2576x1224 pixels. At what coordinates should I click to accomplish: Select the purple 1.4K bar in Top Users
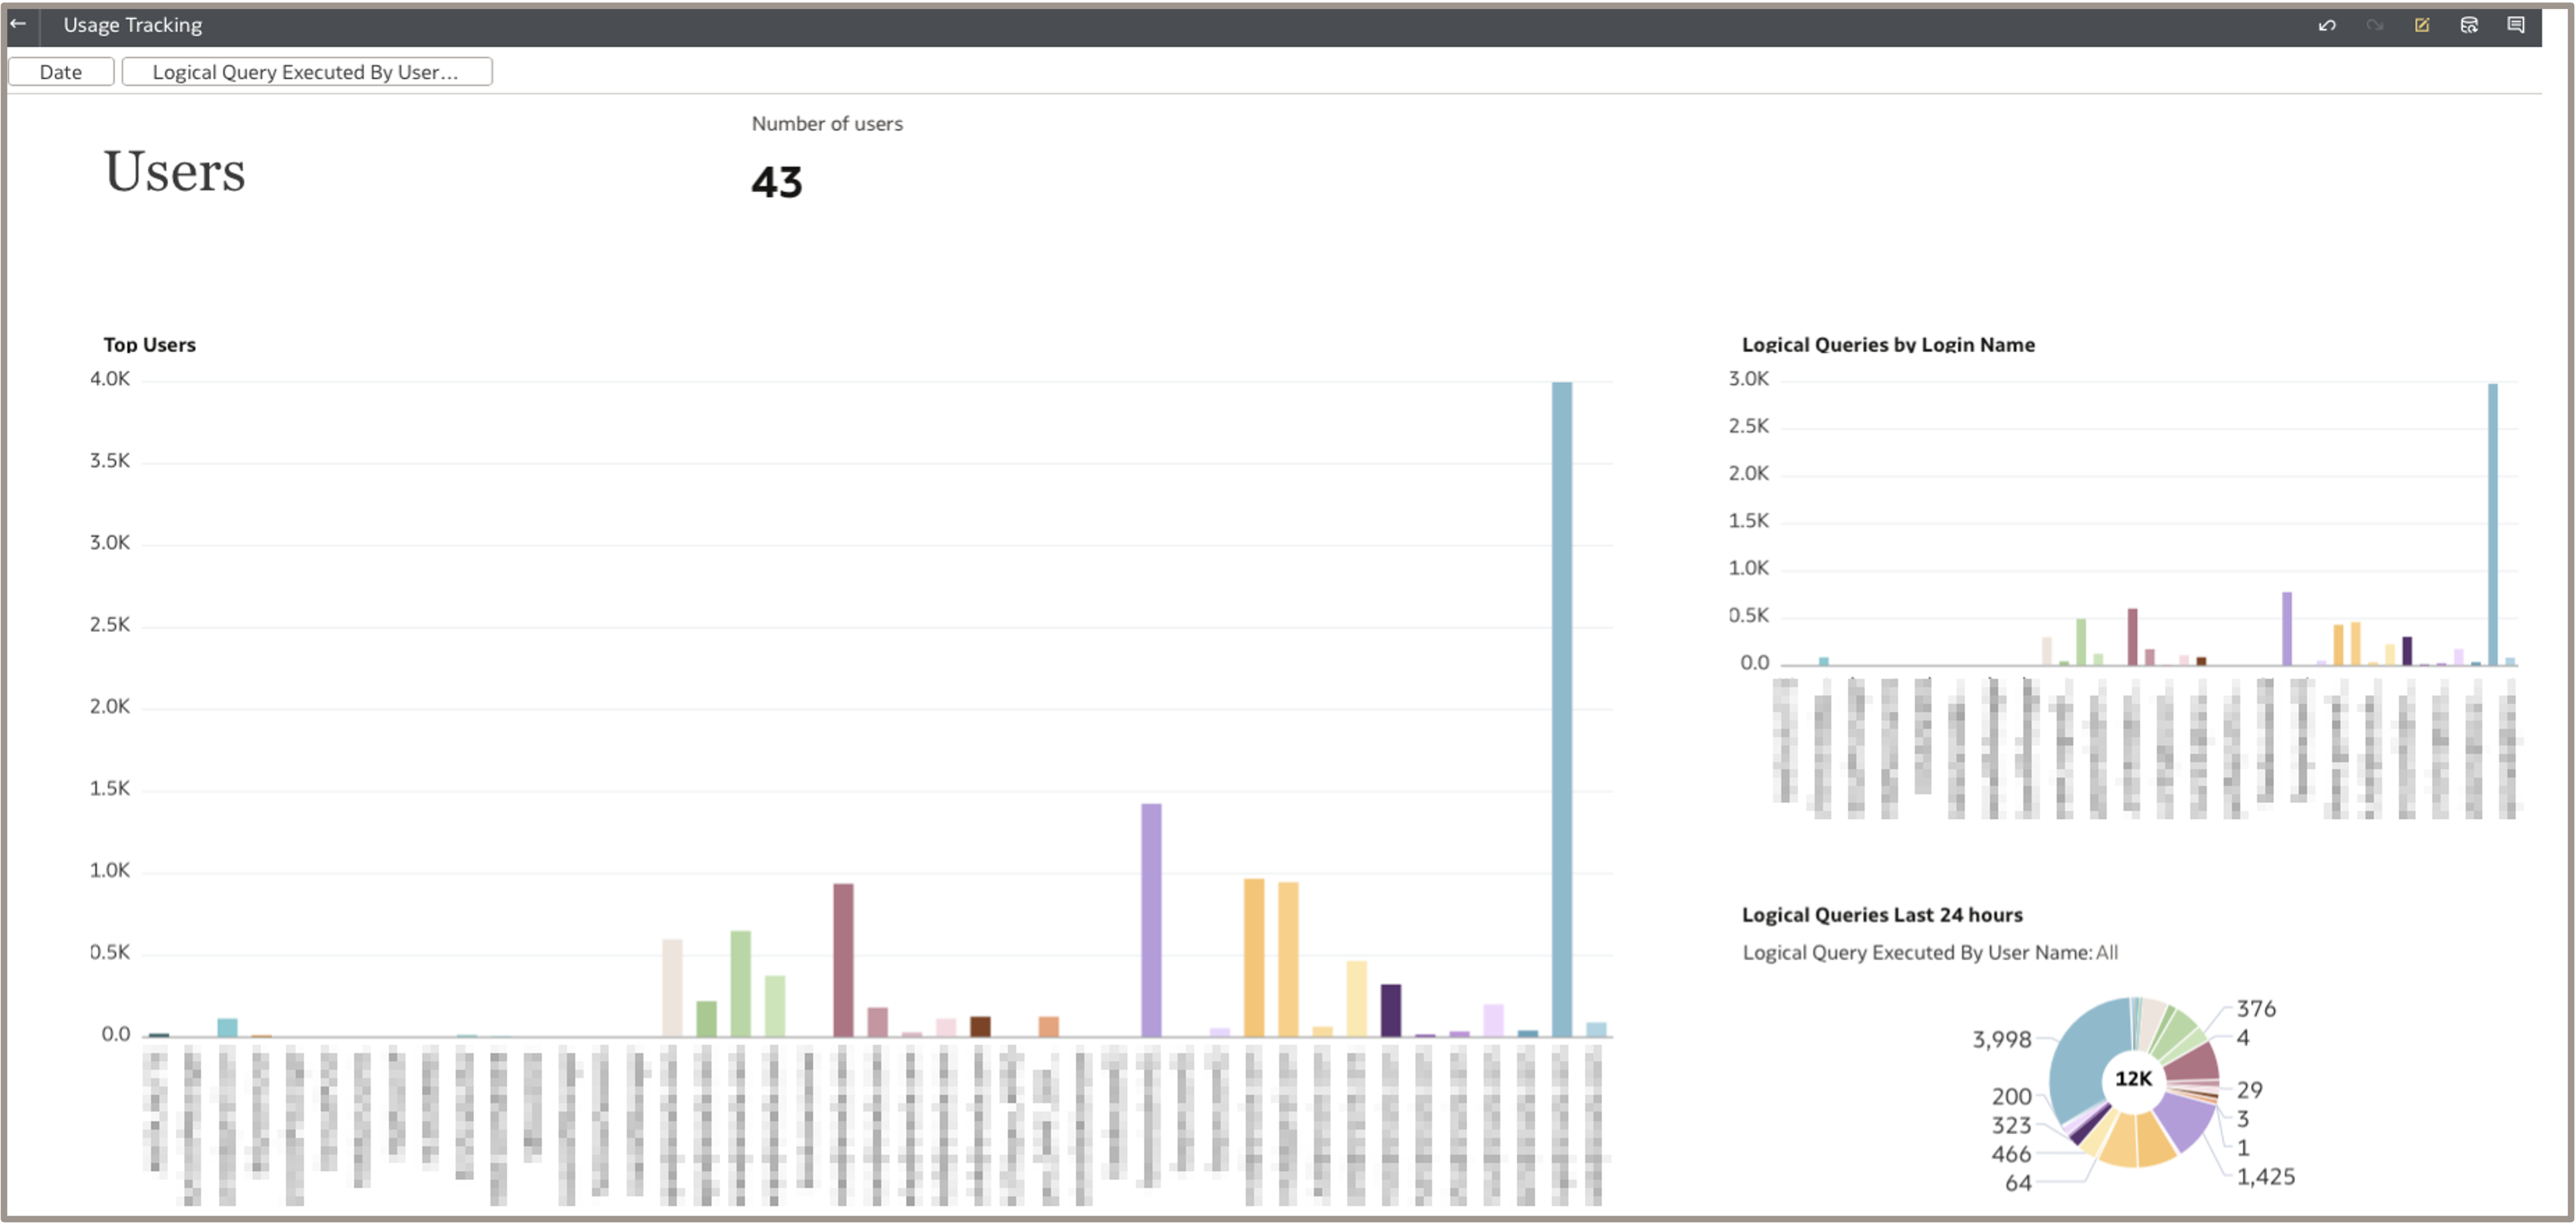coord(1151,920)
